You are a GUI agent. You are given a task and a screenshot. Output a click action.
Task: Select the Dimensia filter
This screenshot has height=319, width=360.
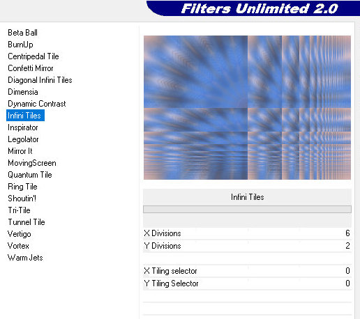tap(23, 92)
